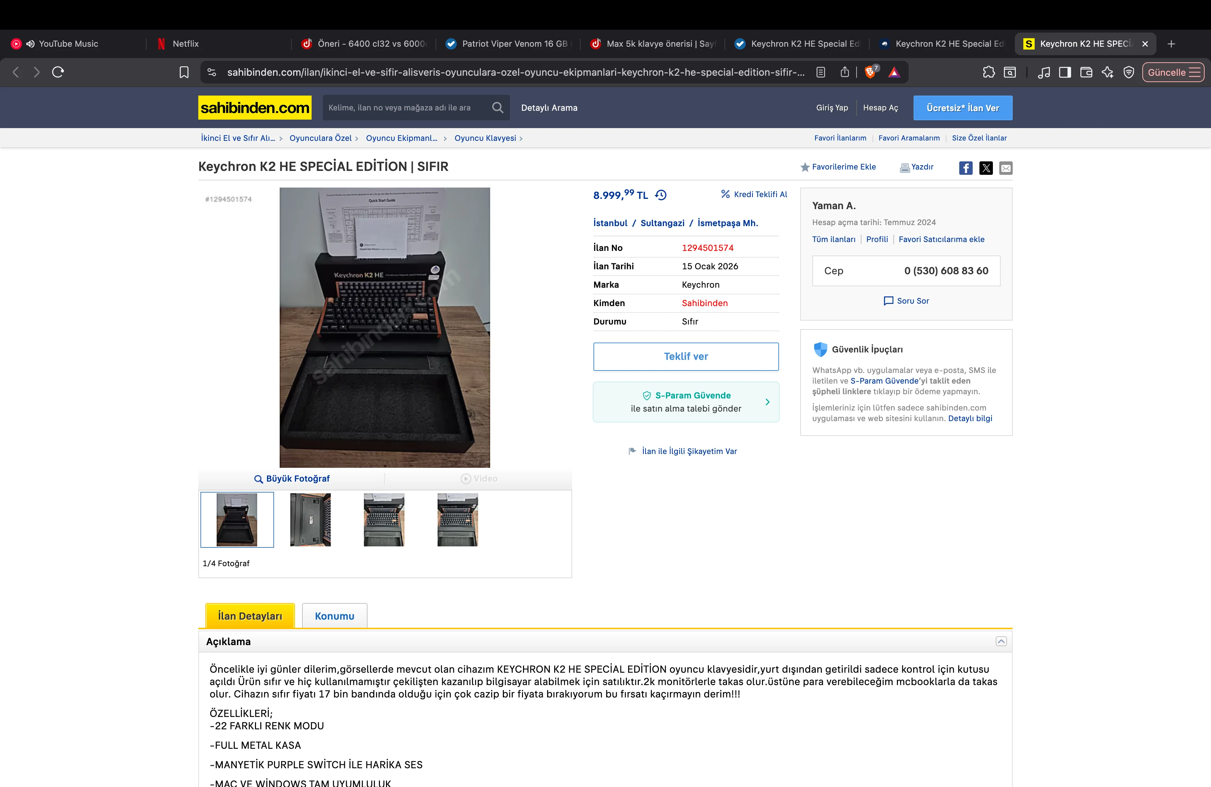Bookmark this page with the bookmark icon
This screenshot has width=1211, height=787.
[184, 72]
